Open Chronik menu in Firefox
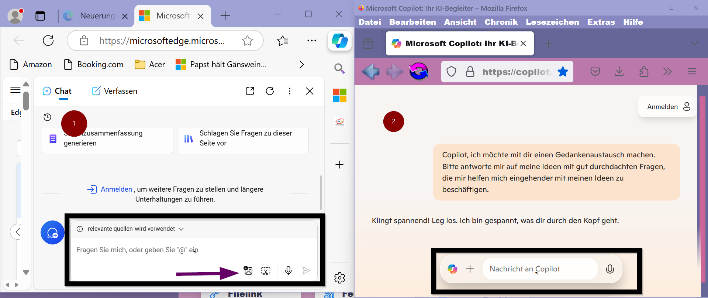 501,22
